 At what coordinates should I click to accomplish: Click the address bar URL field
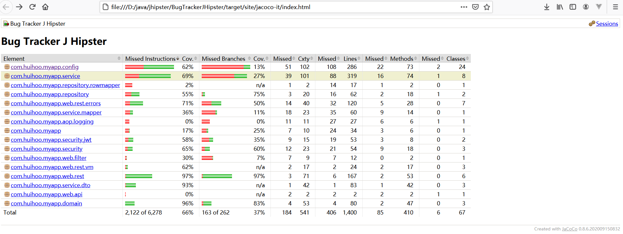click(280, 7)
